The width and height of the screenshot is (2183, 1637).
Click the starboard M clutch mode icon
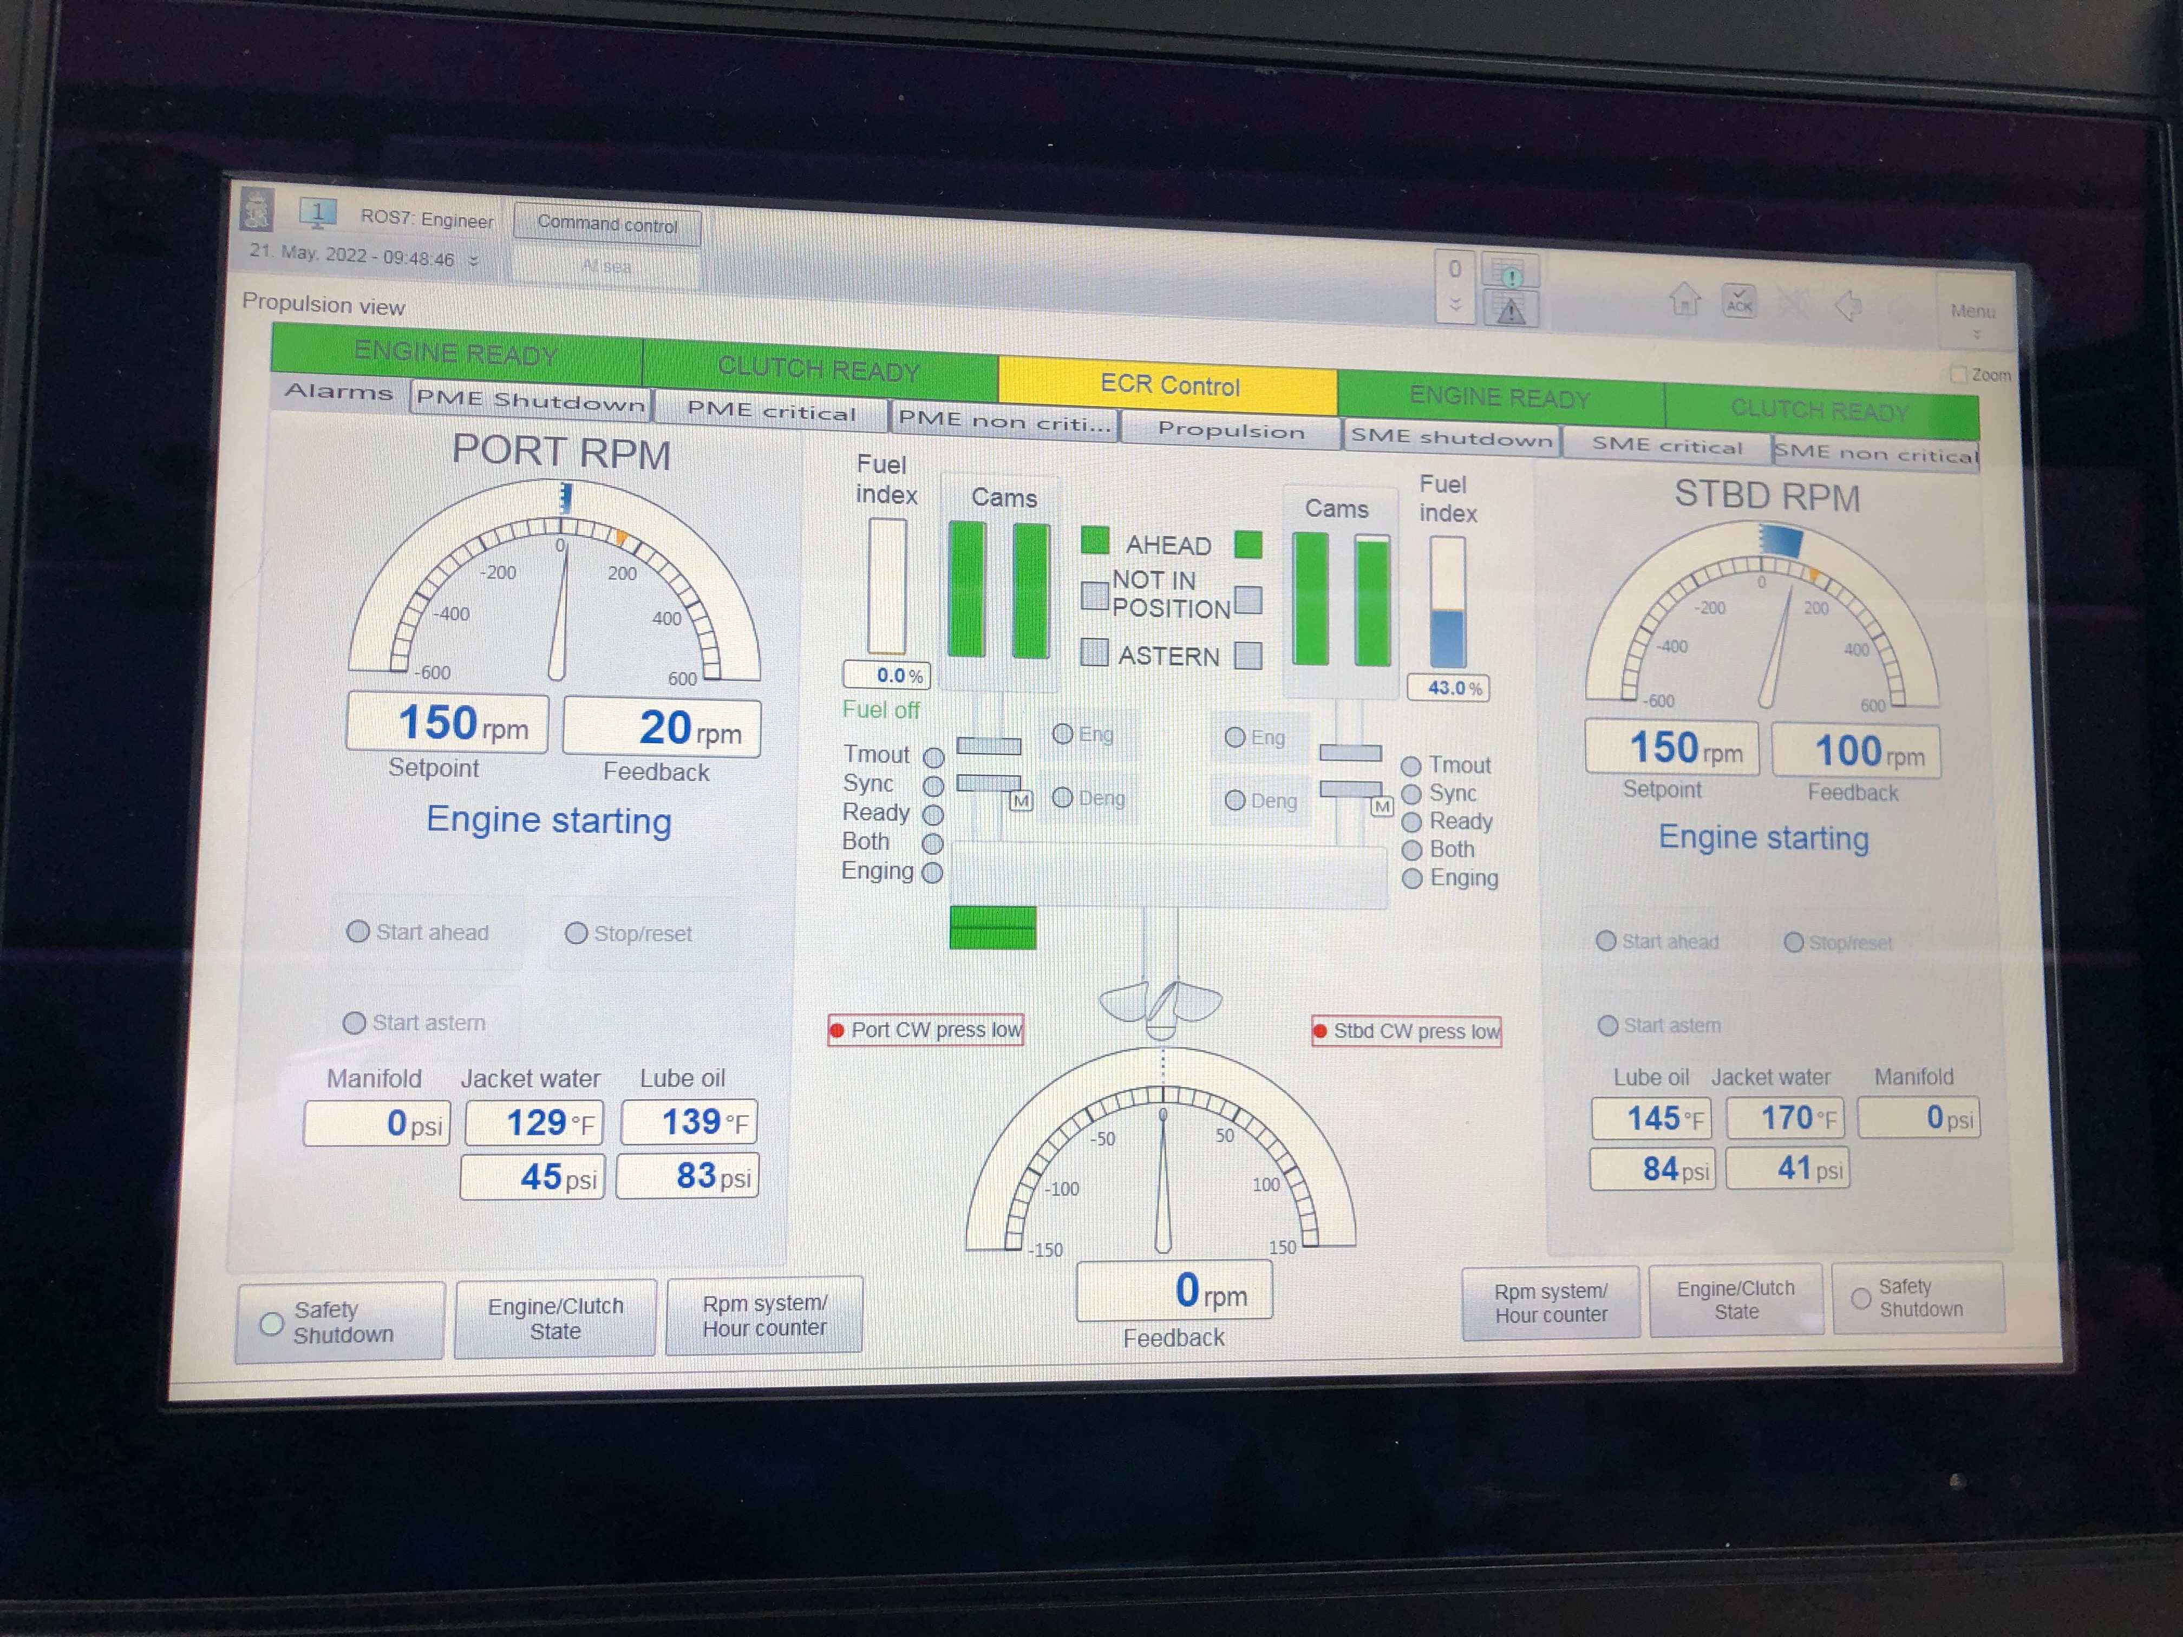1382,806
